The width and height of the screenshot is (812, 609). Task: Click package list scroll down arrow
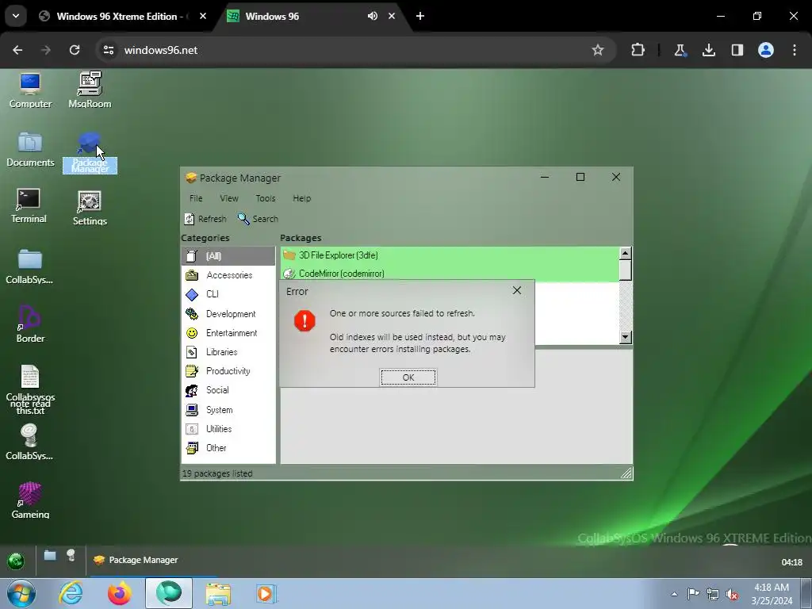pos(626,337)
